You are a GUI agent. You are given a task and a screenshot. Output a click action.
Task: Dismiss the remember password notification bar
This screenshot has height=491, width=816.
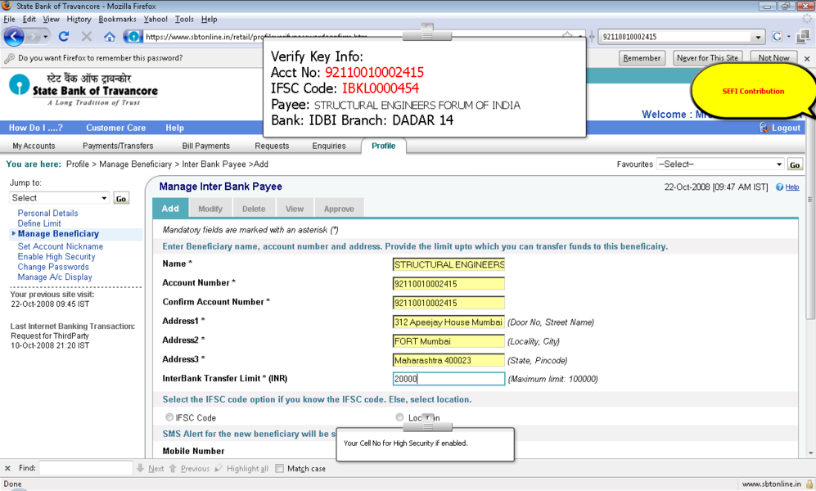[806, 59]
